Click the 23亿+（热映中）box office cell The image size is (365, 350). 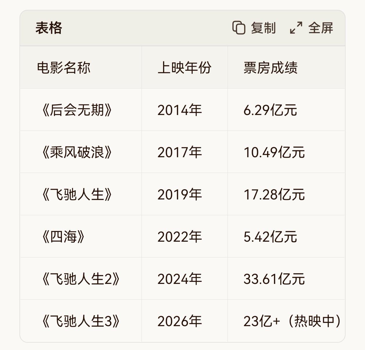tap(292, 321)
